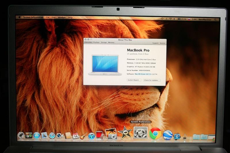
Task: Open Time Machine menu bar icon
Action: [162, 19]
